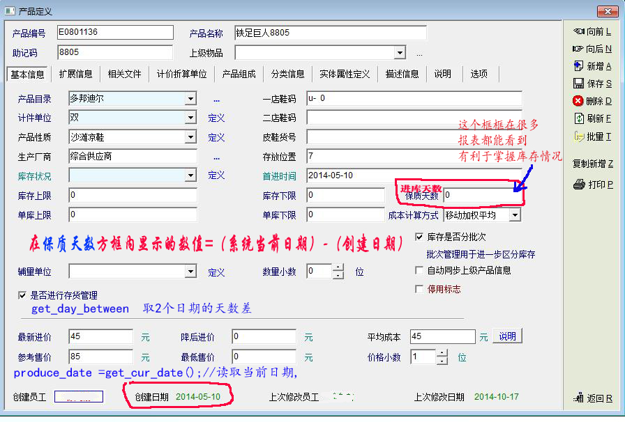Click the 刷新 (refresh) icon button
The image size is (625, 422).
pos(578,118)
